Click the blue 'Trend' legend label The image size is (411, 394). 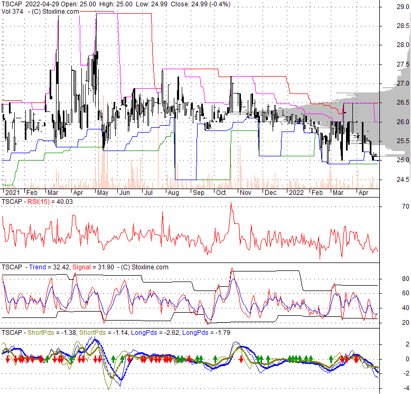click(x=38, y=267)
